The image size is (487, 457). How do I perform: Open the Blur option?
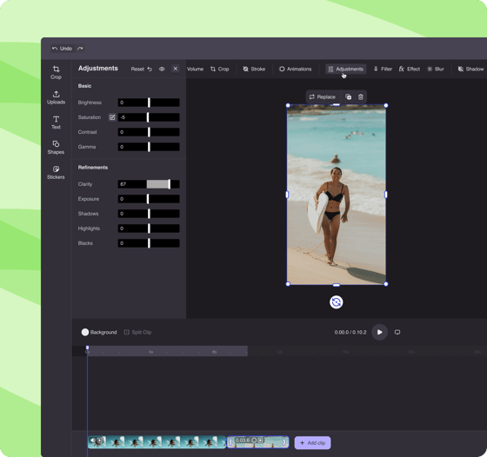pyautogui.click(x=436, y=69)
